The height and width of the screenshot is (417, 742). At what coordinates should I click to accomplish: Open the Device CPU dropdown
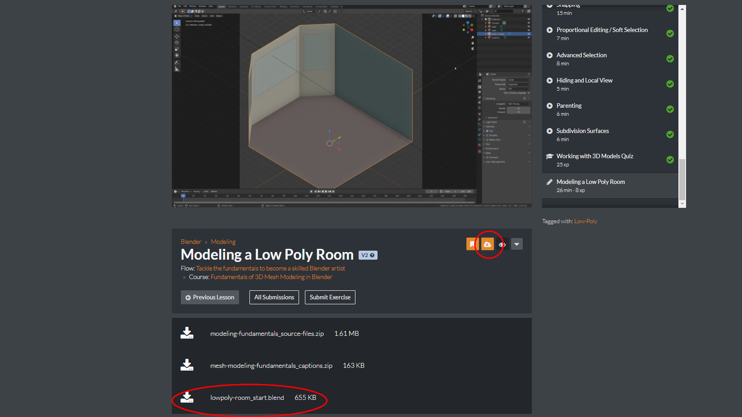[519, 89]
